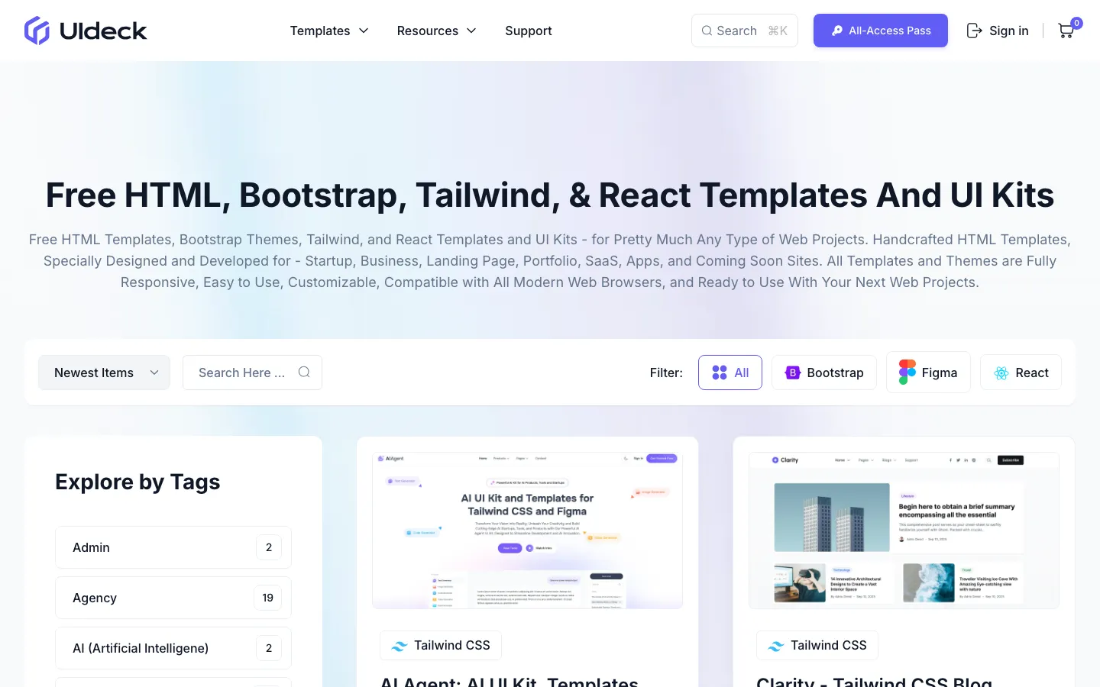
Task: Click the four-dots All filter icon
Action: tap(720, 373)
